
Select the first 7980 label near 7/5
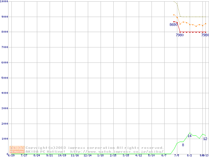pyautogui.click(x=180, y=35)
